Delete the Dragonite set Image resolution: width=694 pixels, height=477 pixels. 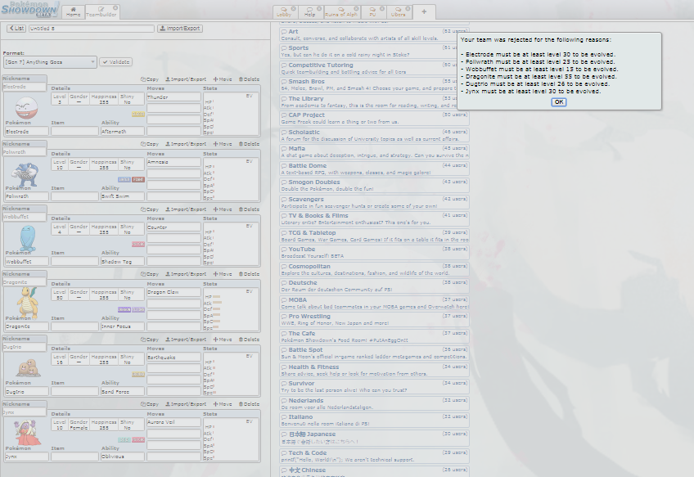[x=249, y=274]
